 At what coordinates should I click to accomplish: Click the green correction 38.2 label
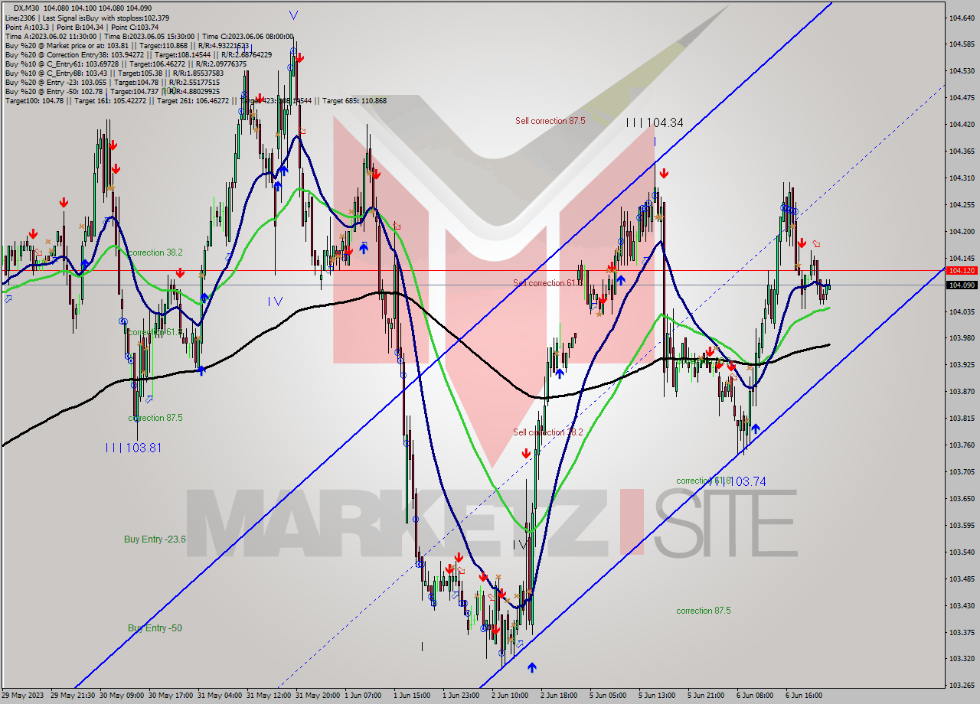click(x=155, y=253)
